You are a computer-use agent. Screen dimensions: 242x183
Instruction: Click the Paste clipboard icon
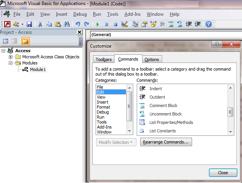pos(58,24)
